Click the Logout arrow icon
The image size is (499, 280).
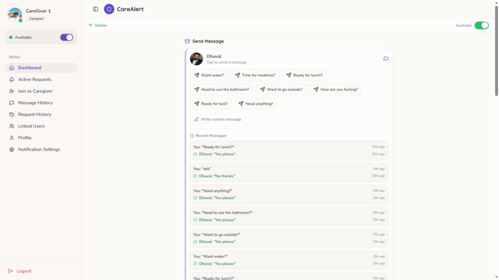(x=11, y=271)
